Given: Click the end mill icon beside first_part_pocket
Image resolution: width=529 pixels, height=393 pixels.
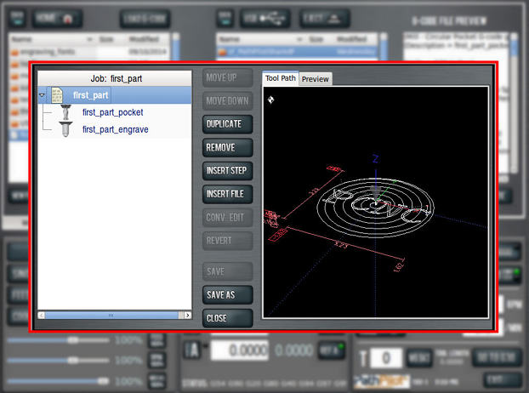Looking at the screenshot, I should (x=65, y=112).
